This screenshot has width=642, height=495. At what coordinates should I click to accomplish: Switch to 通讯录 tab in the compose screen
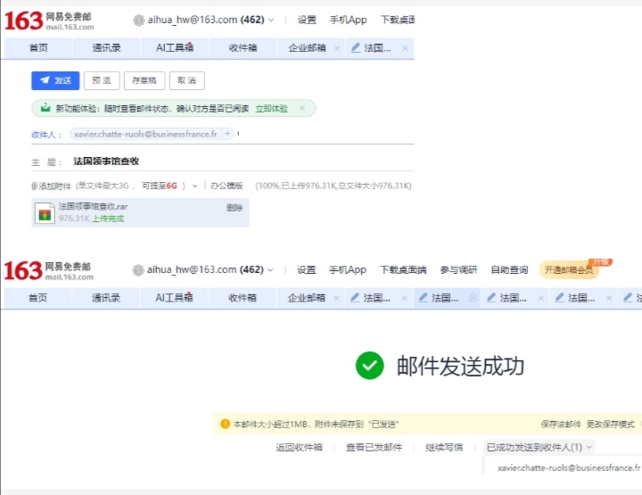click(106, 48)
